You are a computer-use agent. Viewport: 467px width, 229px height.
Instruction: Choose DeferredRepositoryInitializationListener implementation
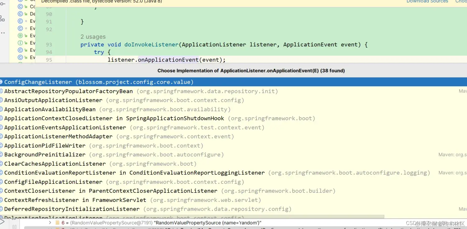[x=233, y=209]
